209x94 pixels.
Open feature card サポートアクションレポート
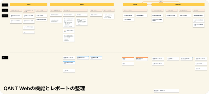[186, 59]
